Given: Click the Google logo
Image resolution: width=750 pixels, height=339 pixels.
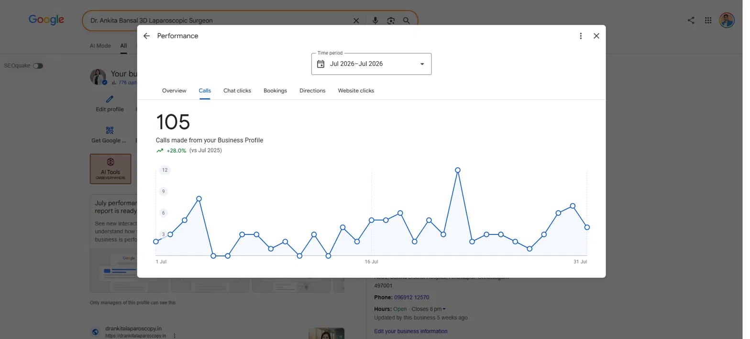Looking at the screenshot, I should pos(46,20).
